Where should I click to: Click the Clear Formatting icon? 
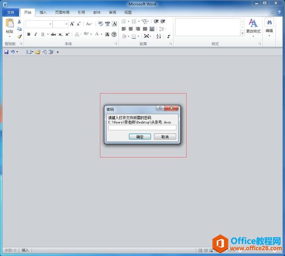(101, 24)
